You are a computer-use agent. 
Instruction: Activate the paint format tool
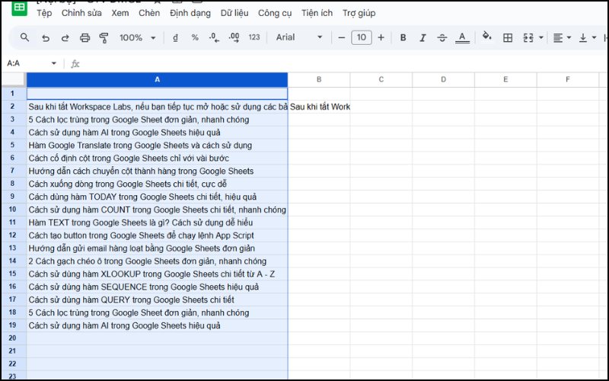104,37
